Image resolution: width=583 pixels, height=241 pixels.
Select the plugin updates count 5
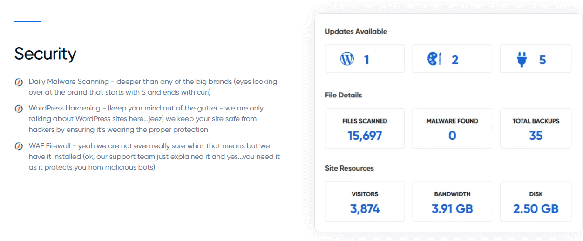[x=542, y=60]
